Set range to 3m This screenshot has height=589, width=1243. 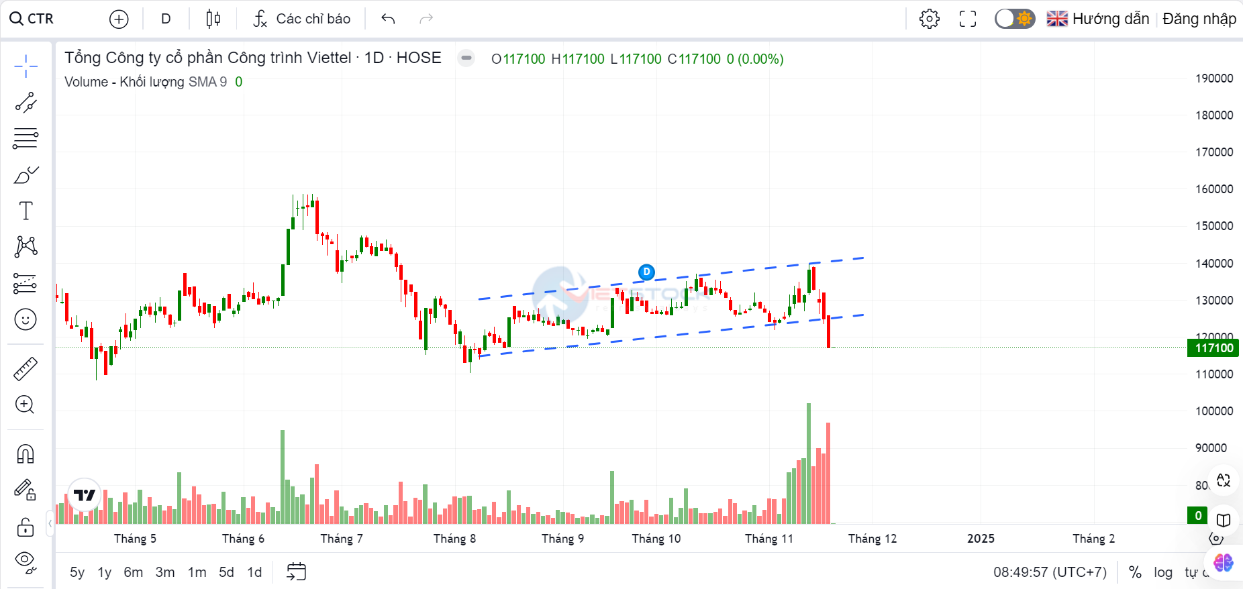[165, 572]
